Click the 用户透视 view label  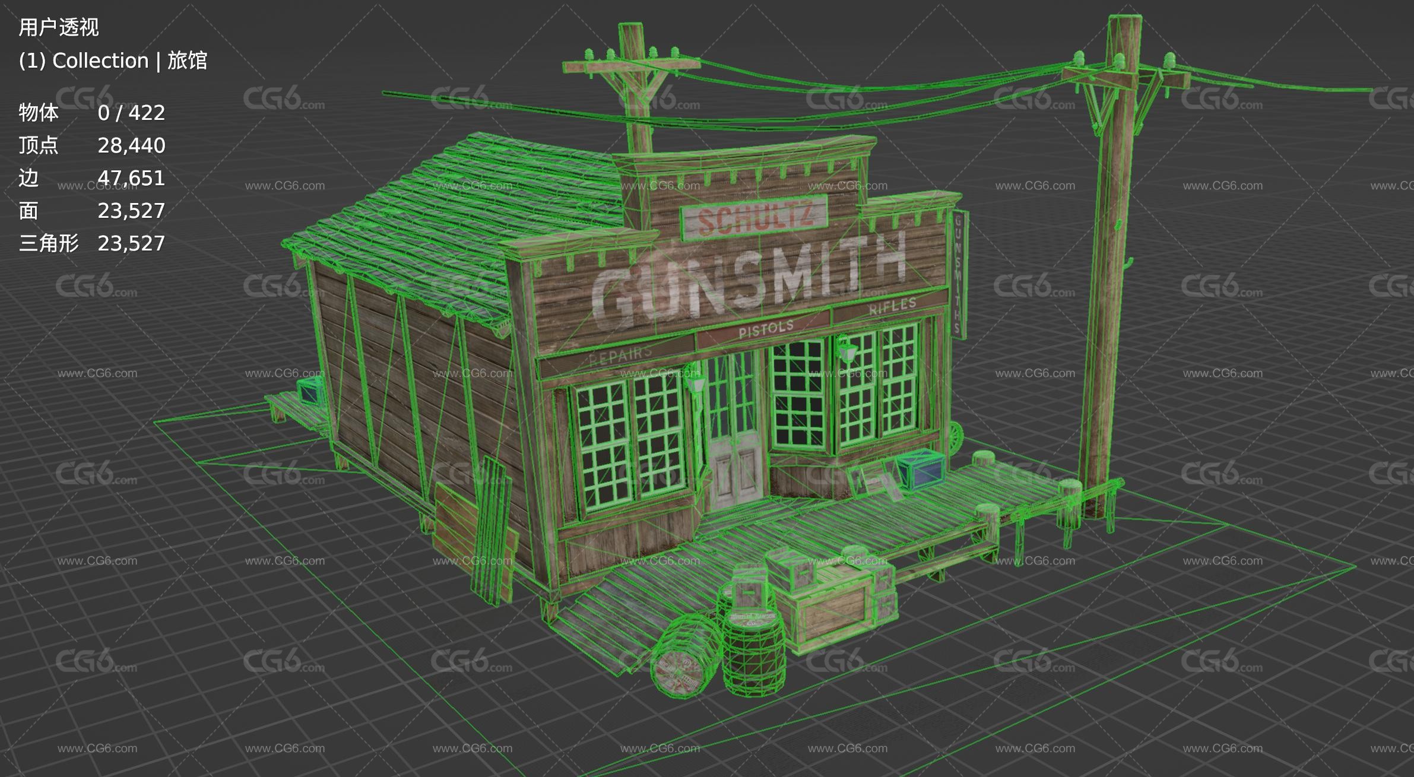[x=59, y=27]
